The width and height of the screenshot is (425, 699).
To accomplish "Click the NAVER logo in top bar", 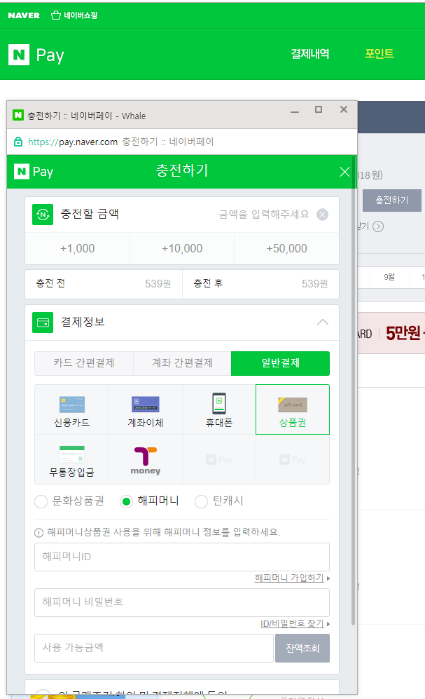I will click(x=24, y=15).
